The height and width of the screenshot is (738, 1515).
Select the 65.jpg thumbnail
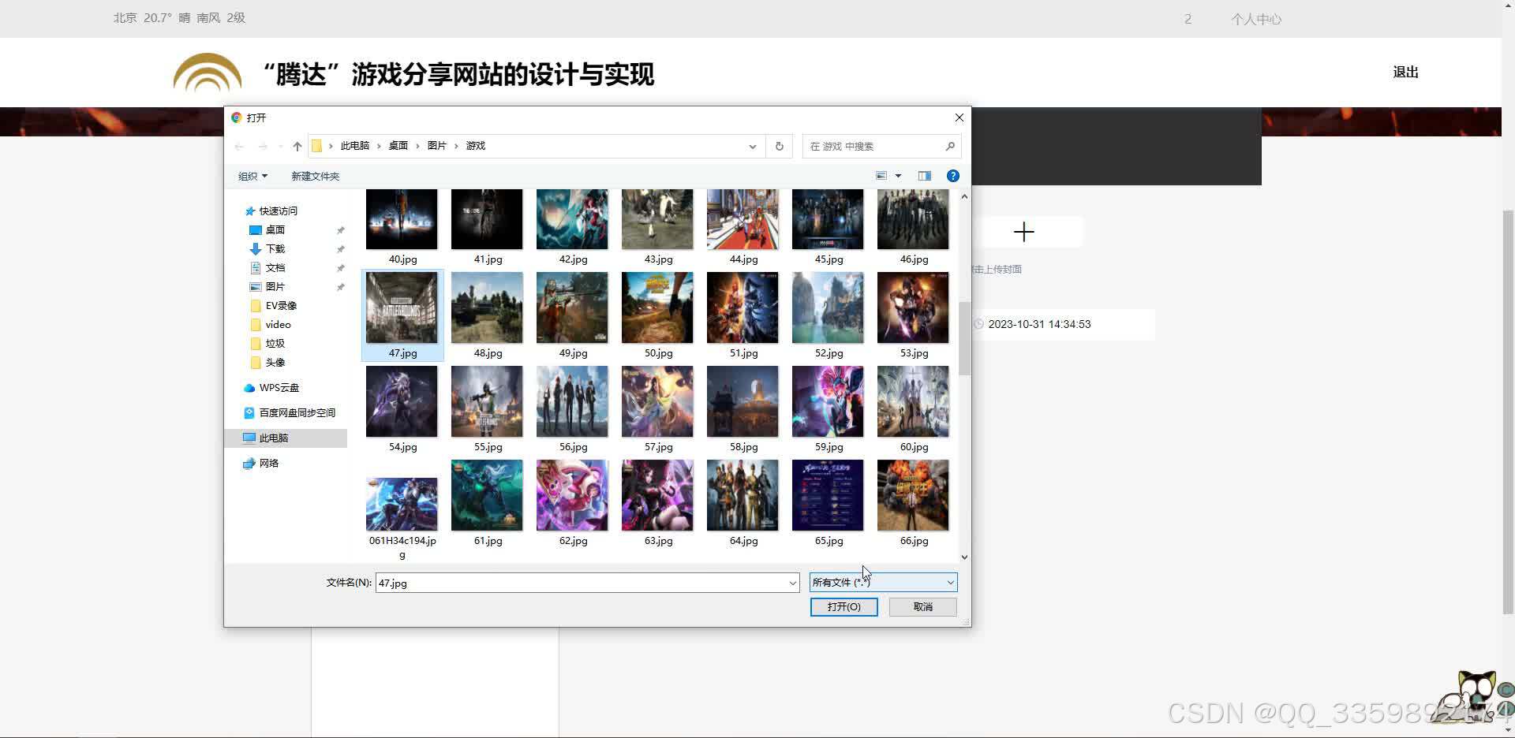coord(828,495)
